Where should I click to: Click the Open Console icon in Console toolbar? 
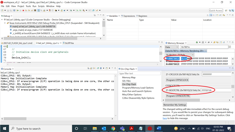106,68
